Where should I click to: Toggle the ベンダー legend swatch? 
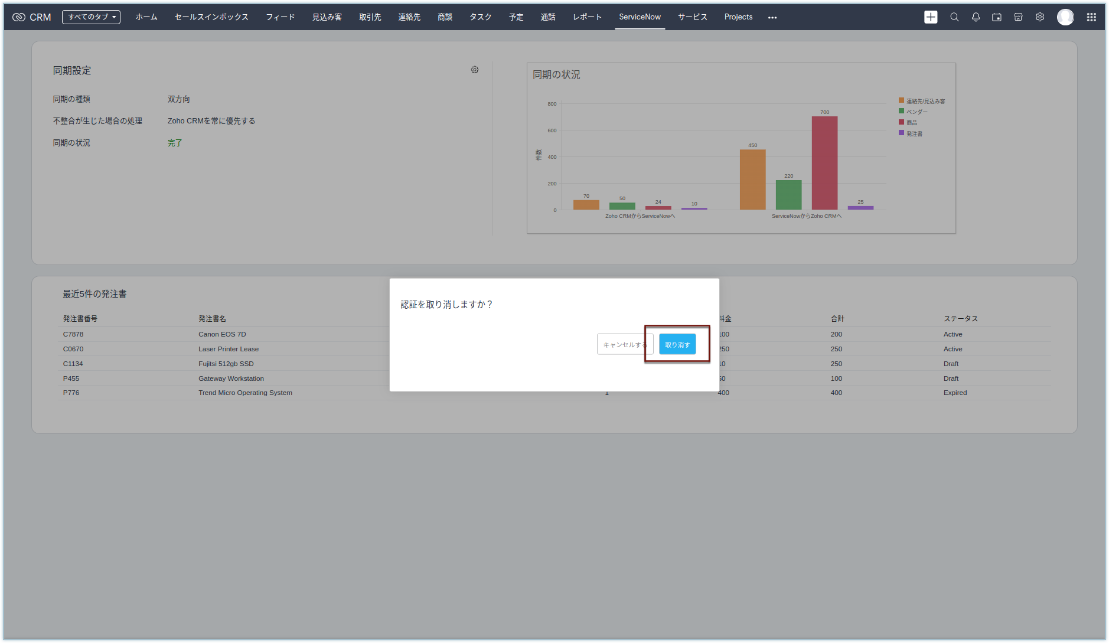(901, 111)
